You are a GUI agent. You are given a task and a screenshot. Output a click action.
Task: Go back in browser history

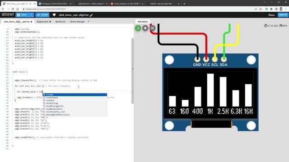click(3, 9)
